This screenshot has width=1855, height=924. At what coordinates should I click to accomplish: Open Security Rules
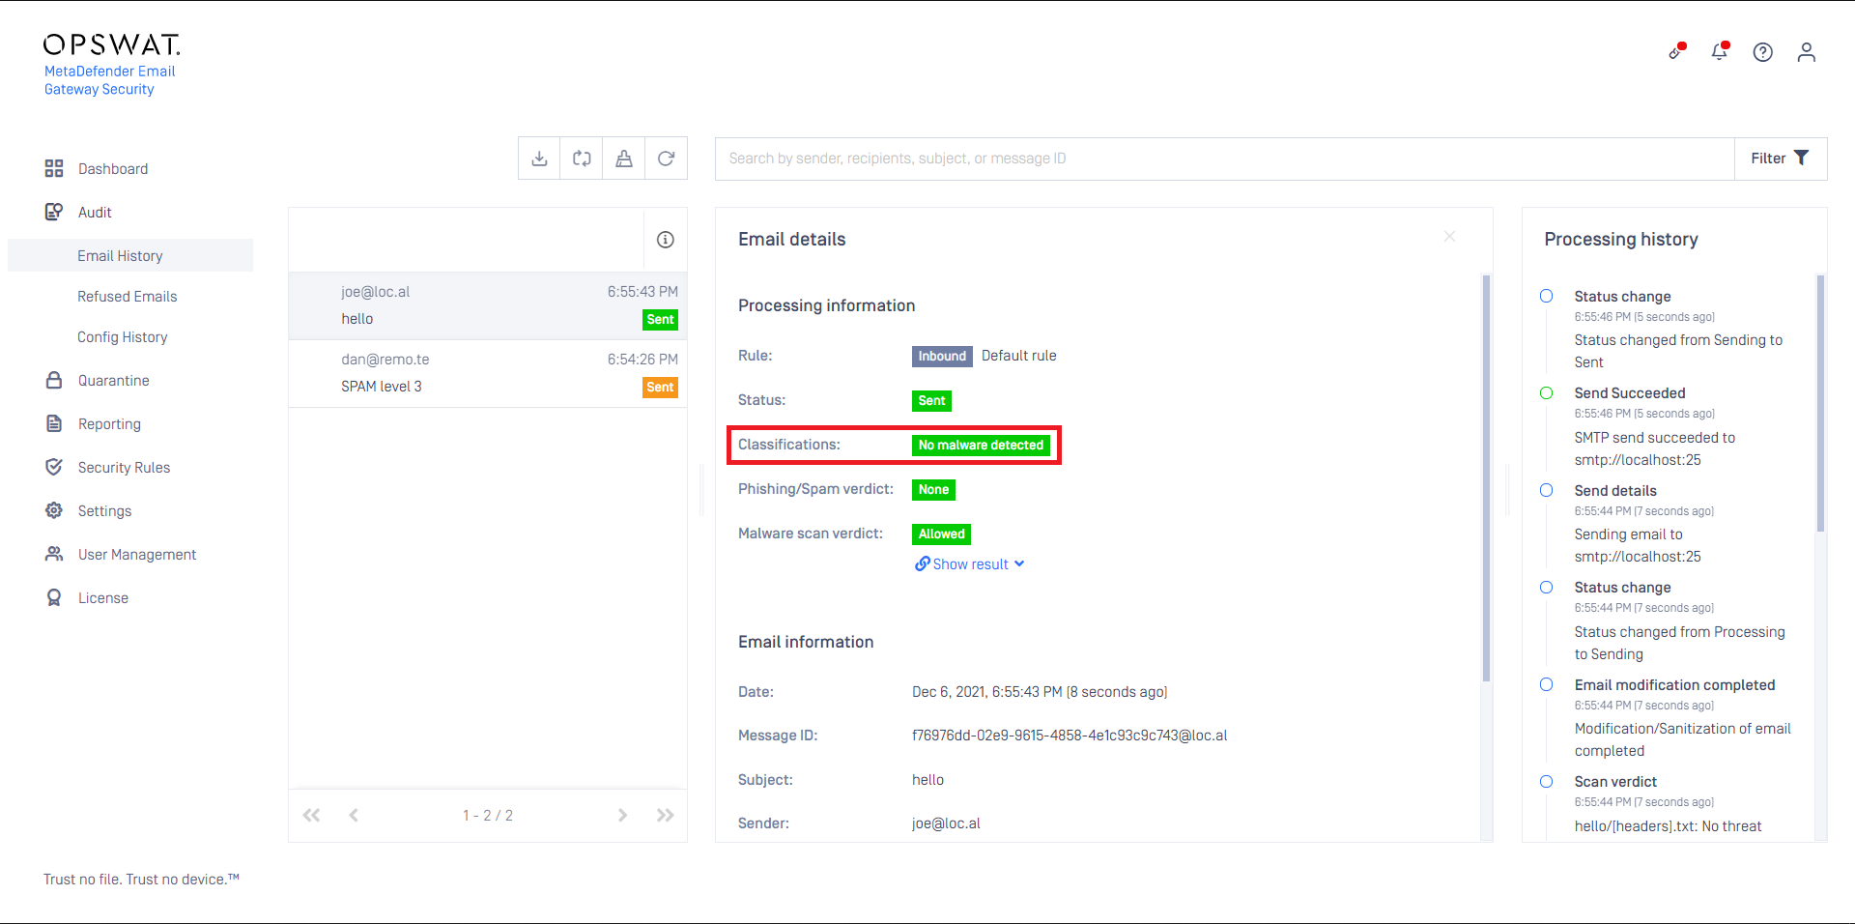[x=124, y=468]
